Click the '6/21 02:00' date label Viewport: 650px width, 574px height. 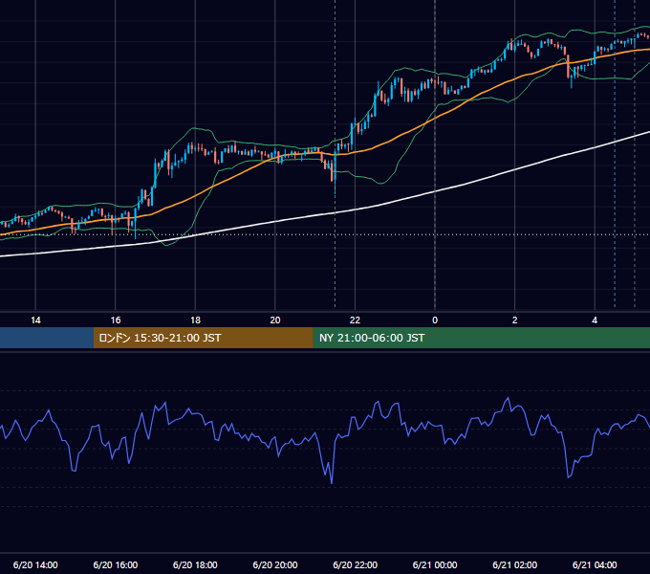pos(514,564)
